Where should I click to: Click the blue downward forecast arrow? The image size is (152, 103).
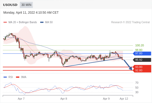tap(128, 65)
